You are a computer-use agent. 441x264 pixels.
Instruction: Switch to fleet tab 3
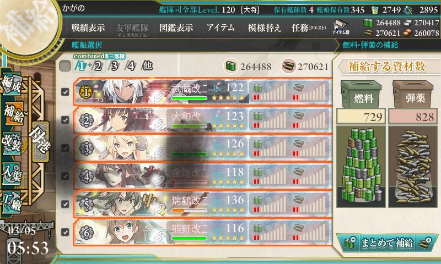[x=114, y=66]
